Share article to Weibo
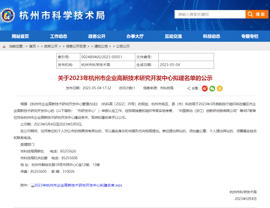Screen dimensions: 270x208 (x=205, y=88)
